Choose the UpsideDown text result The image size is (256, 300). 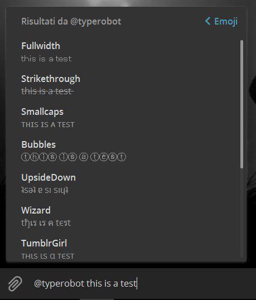coord(123,183)
